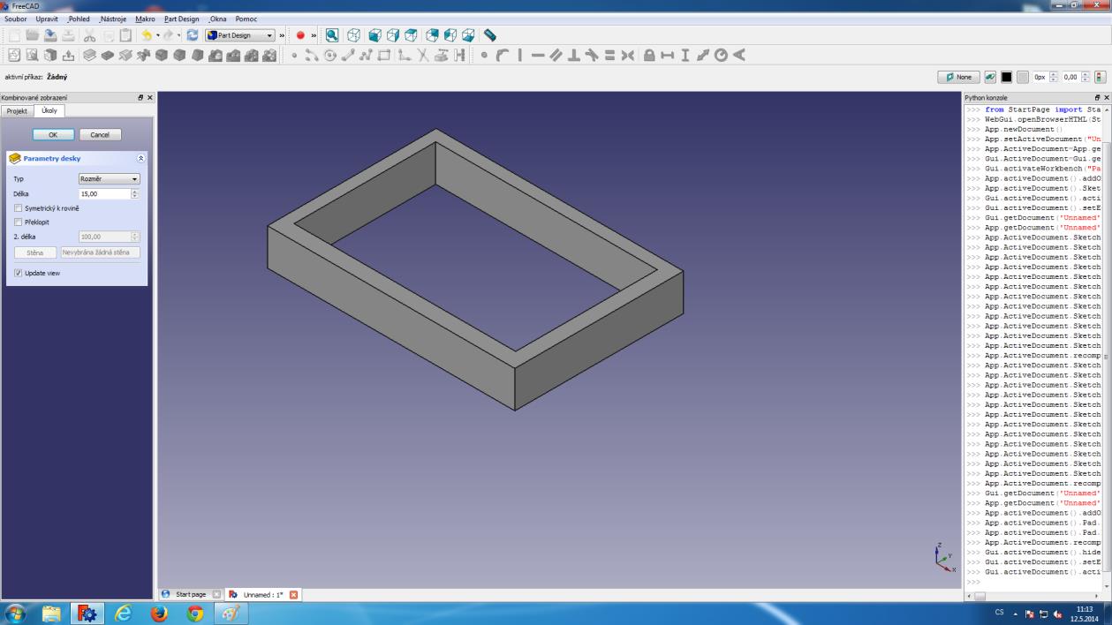The image size is (1112, 625).
Task: Enable the Symetrický k rovině checkbox
Action: (18, 208)
